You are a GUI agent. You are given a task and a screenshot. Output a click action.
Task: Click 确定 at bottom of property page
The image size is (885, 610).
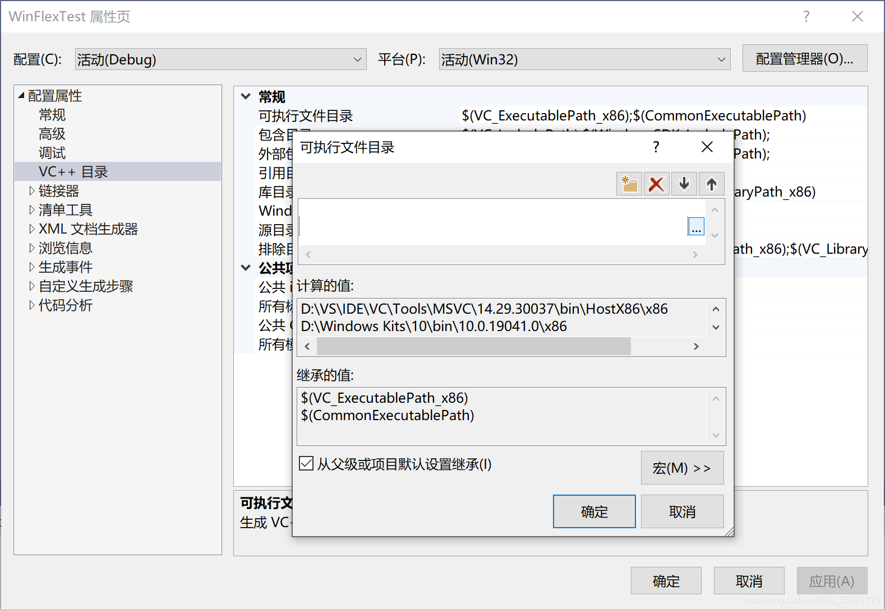666,581
